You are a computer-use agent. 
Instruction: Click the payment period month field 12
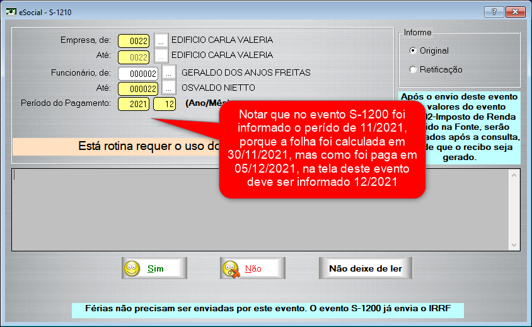[x=165, y=104]
